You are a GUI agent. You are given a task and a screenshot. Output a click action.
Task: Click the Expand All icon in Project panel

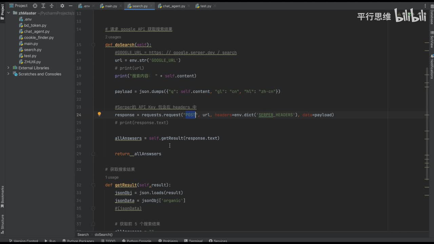43,6
